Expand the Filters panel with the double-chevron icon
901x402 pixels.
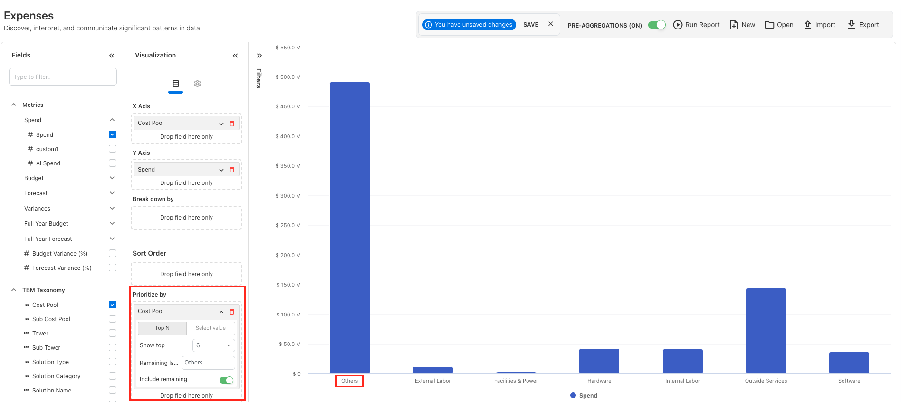click(259, 56)
